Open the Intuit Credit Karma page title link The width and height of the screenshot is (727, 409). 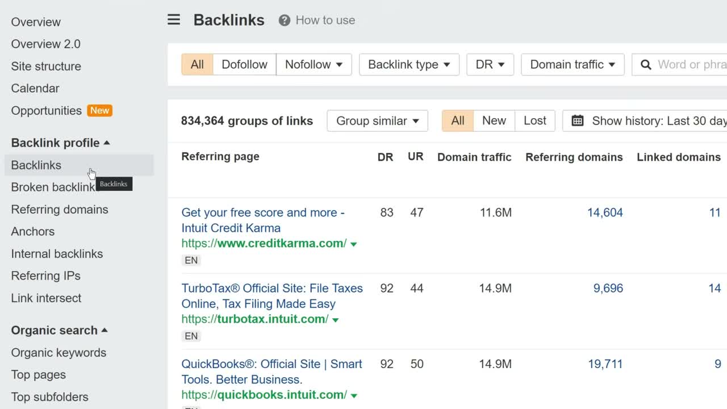click(x=263, y=220)
